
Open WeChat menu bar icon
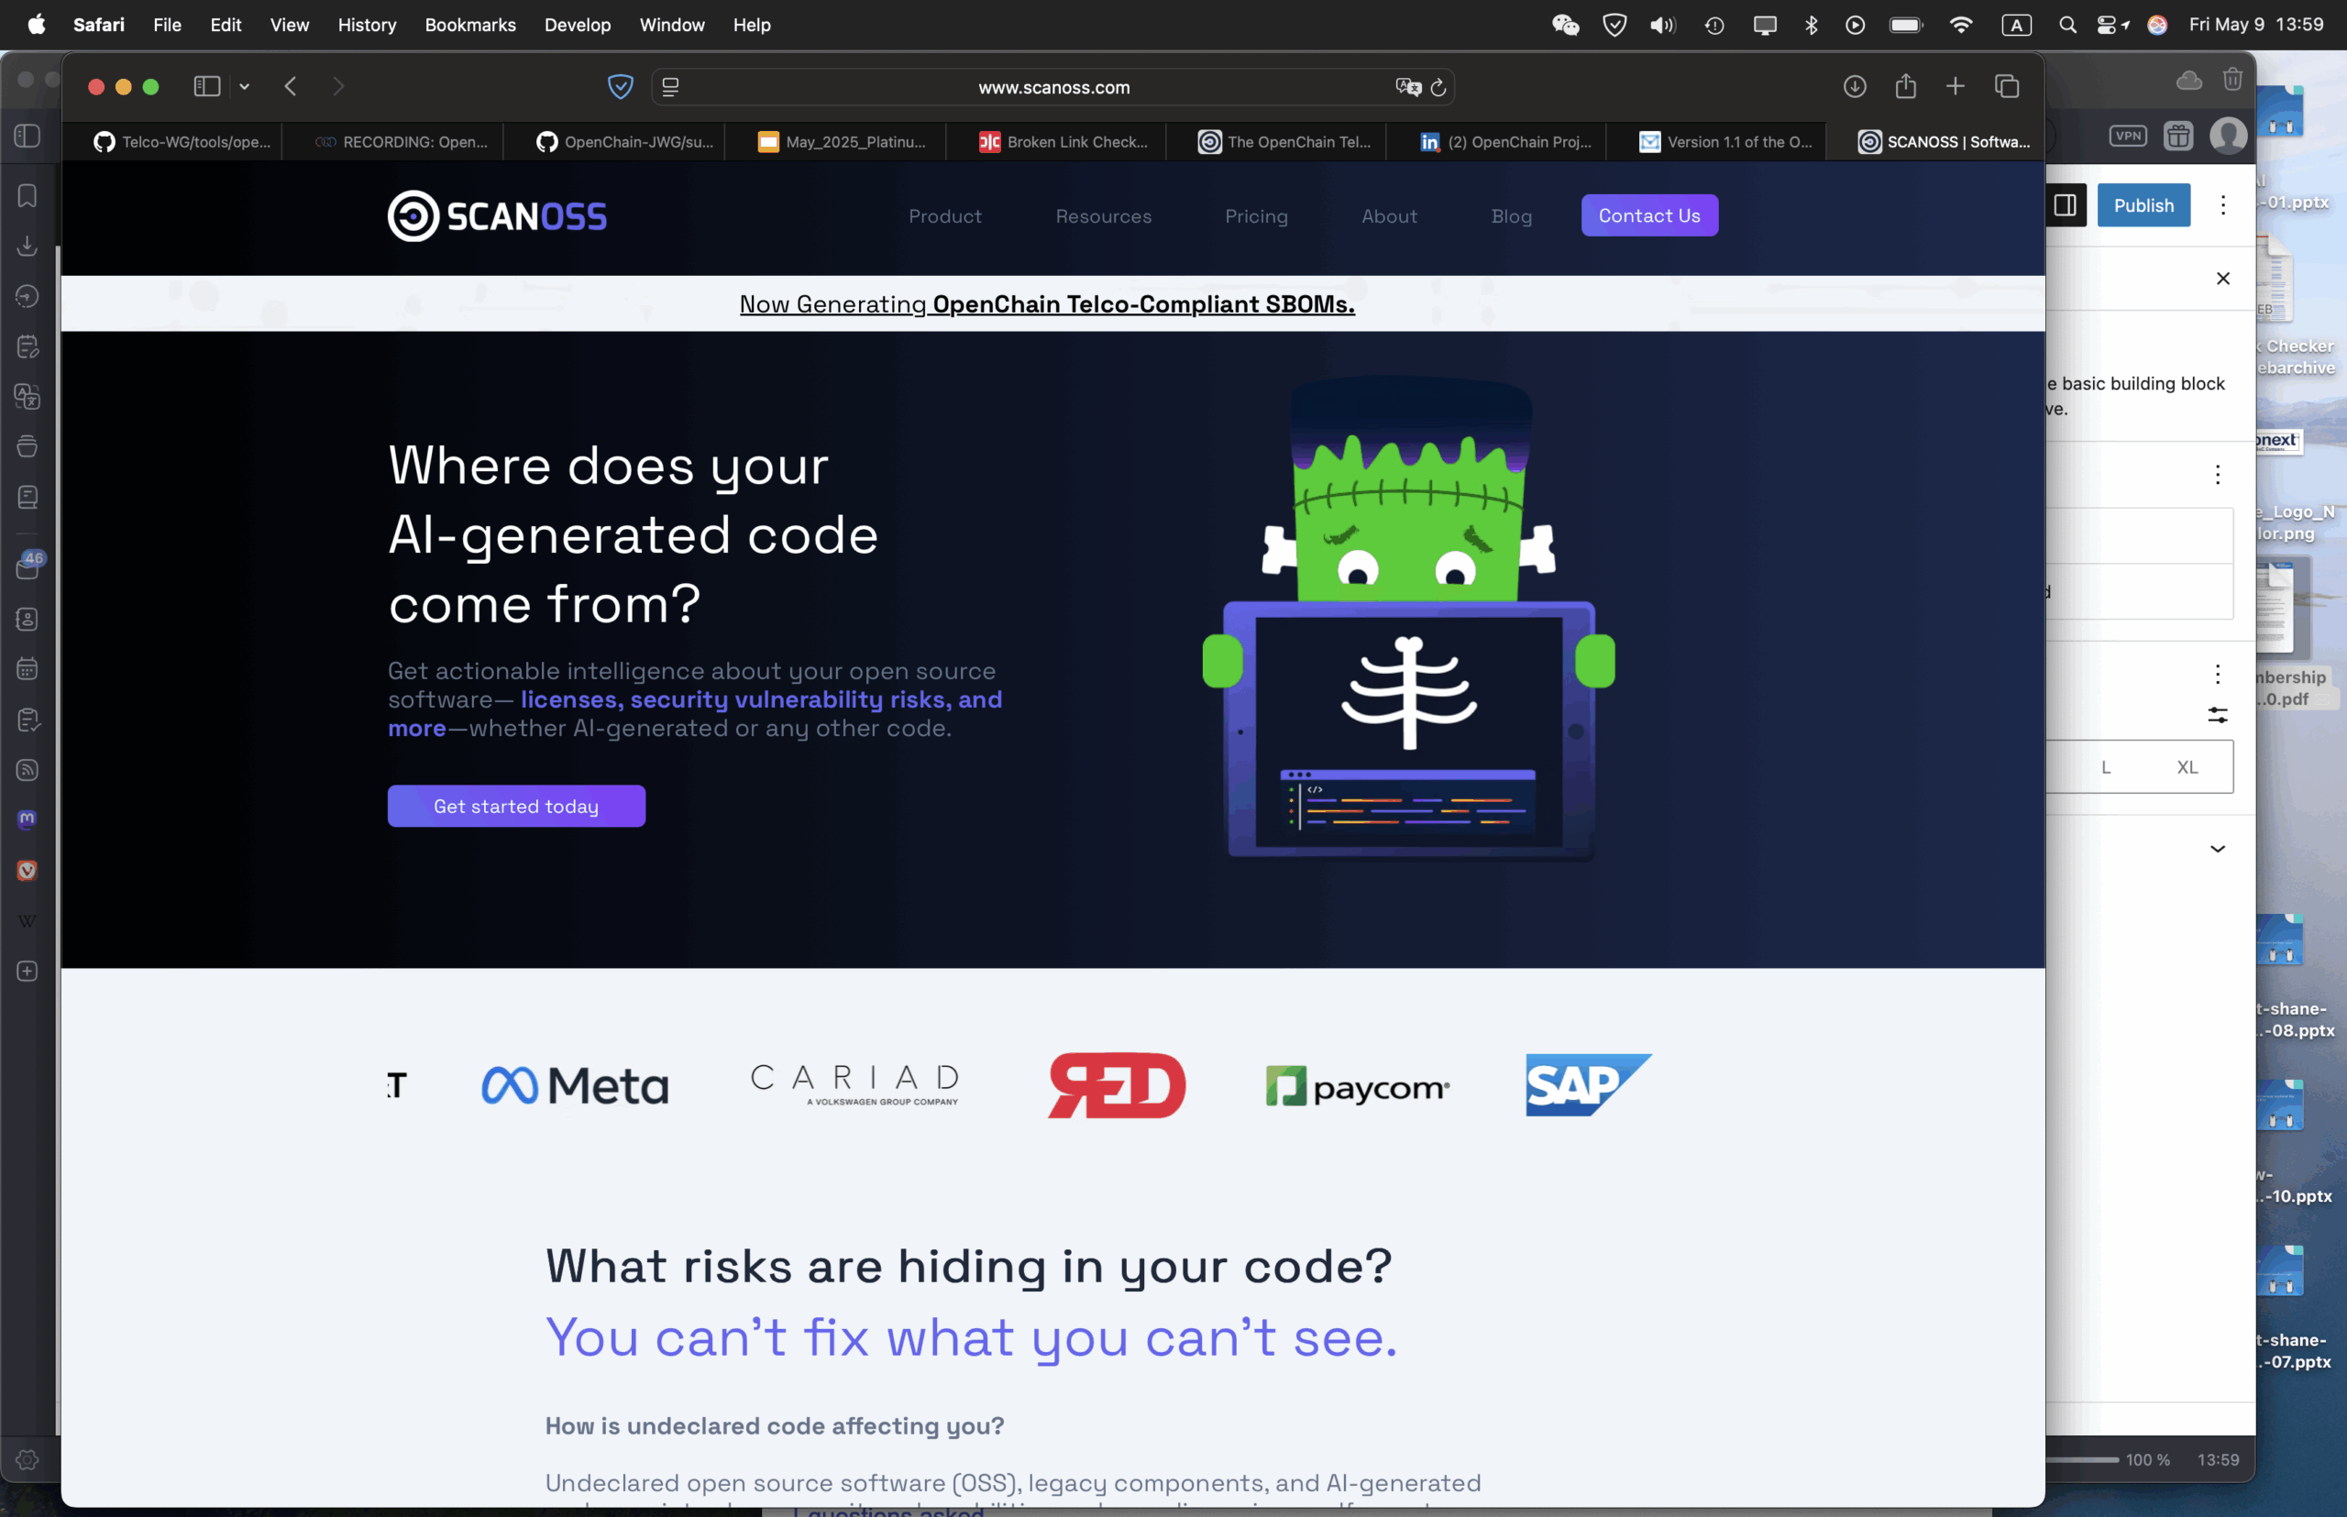point(1565,25)
